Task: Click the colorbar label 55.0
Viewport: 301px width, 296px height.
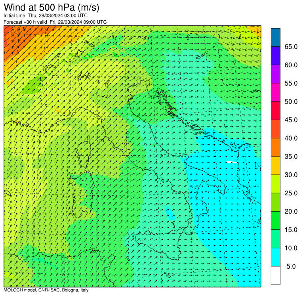Action: (x=291, y=83)
